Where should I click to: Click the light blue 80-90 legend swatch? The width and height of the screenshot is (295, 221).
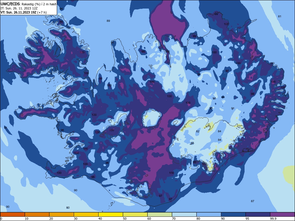209,215
